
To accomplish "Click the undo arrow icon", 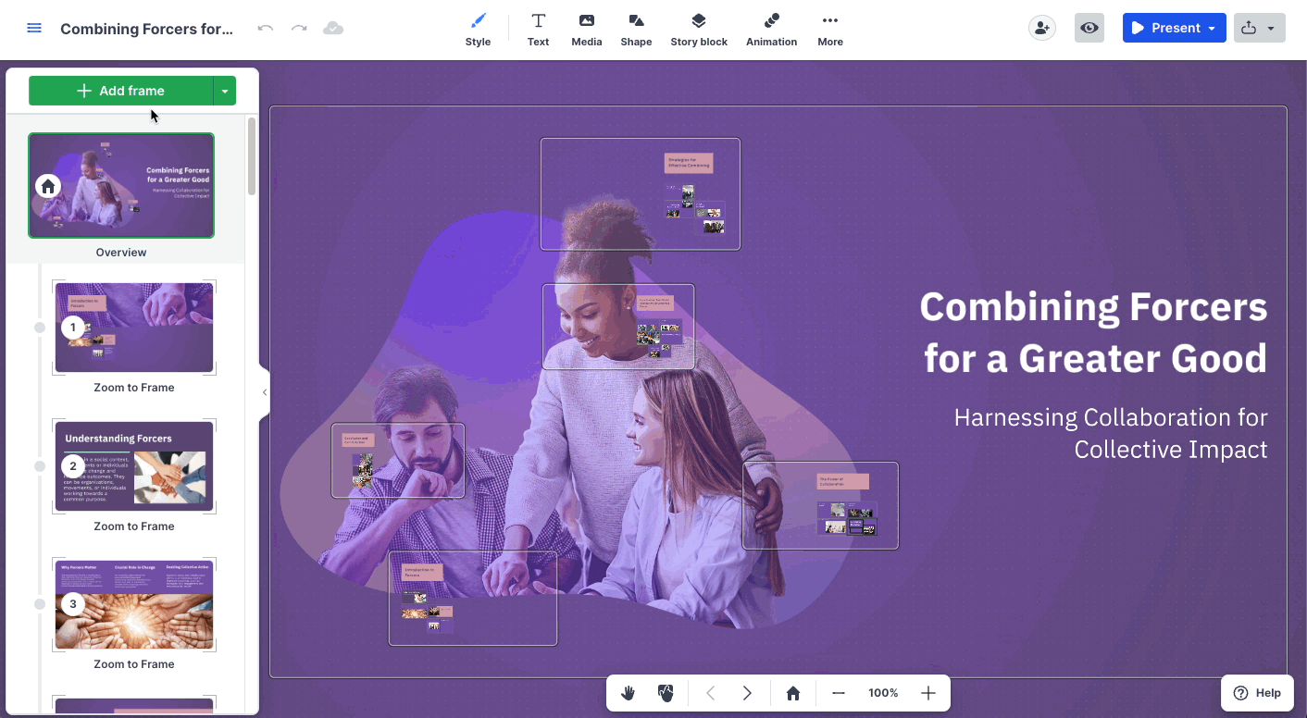I will (x=266, y=28).
